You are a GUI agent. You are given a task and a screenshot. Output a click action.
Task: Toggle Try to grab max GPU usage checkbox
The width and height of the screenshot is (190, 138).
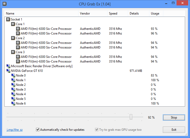(97, 130)
